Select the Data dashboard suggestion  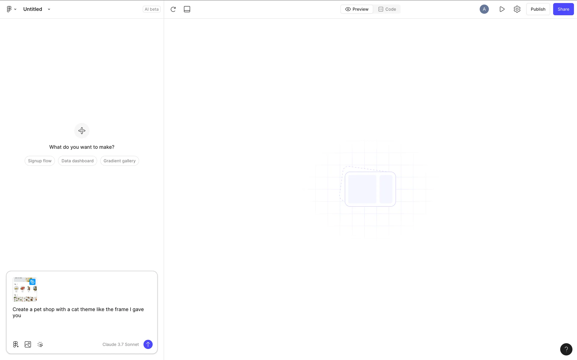coord(78,161)
